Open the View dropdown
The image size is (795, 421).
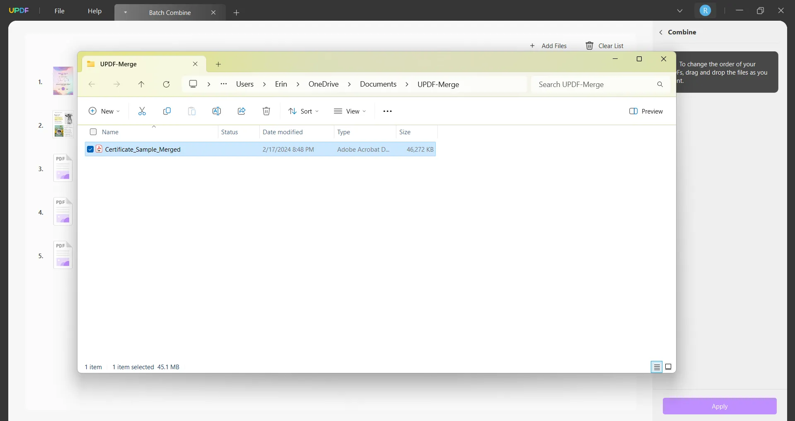pos(350,111)
